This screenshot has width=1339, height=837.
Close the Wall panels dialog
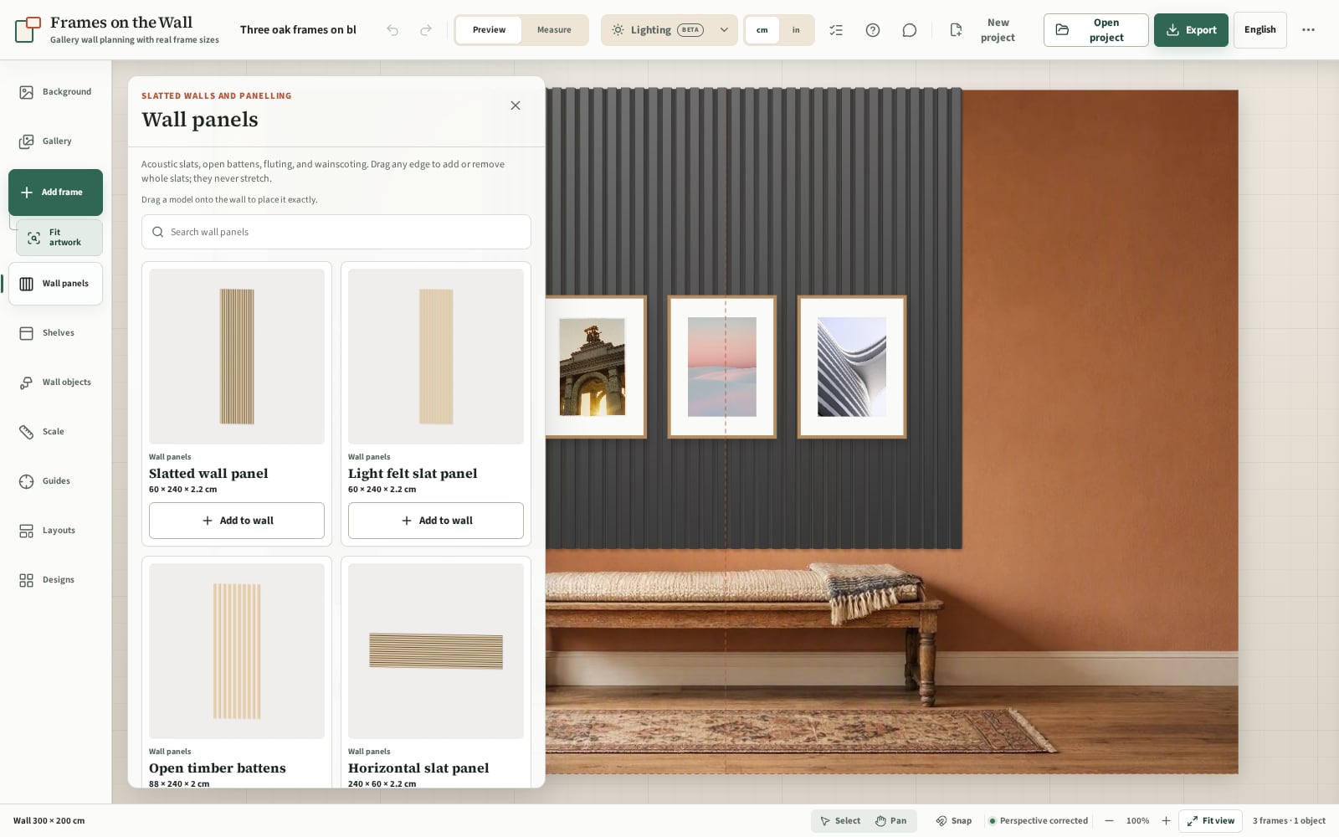point(516,105)
